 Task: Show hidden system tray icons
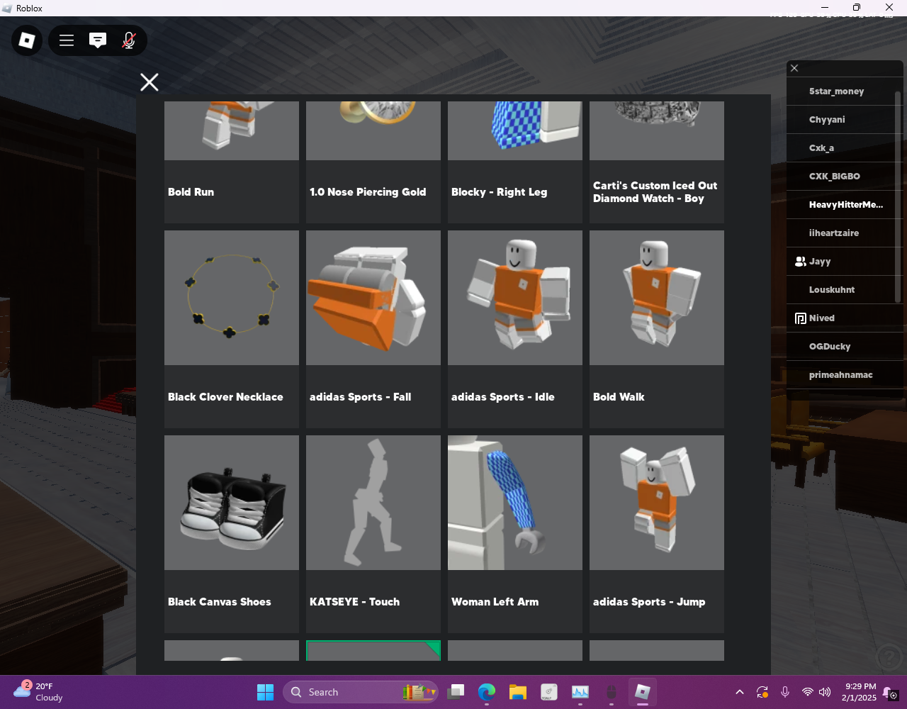(740, 692)
